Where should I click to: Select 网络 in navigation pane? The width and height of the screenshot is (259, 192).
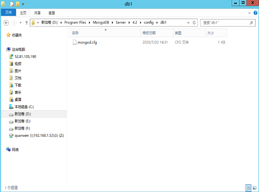(15, 150)
